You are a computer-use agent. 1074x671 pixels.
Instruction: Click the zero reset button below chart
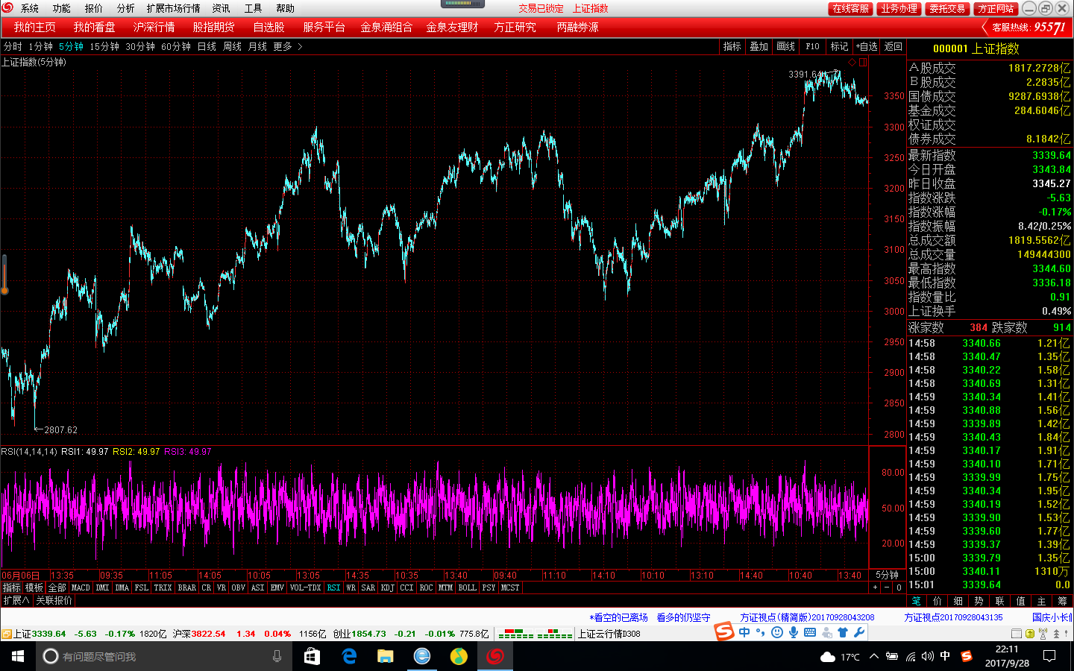point(899,587)
